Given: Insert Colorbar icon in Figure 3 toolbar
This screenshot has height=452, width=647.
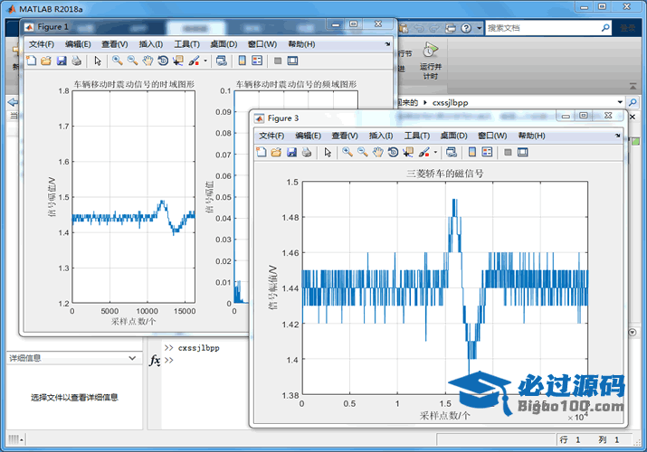Looking at the screenshot, I should coord(472,153).
